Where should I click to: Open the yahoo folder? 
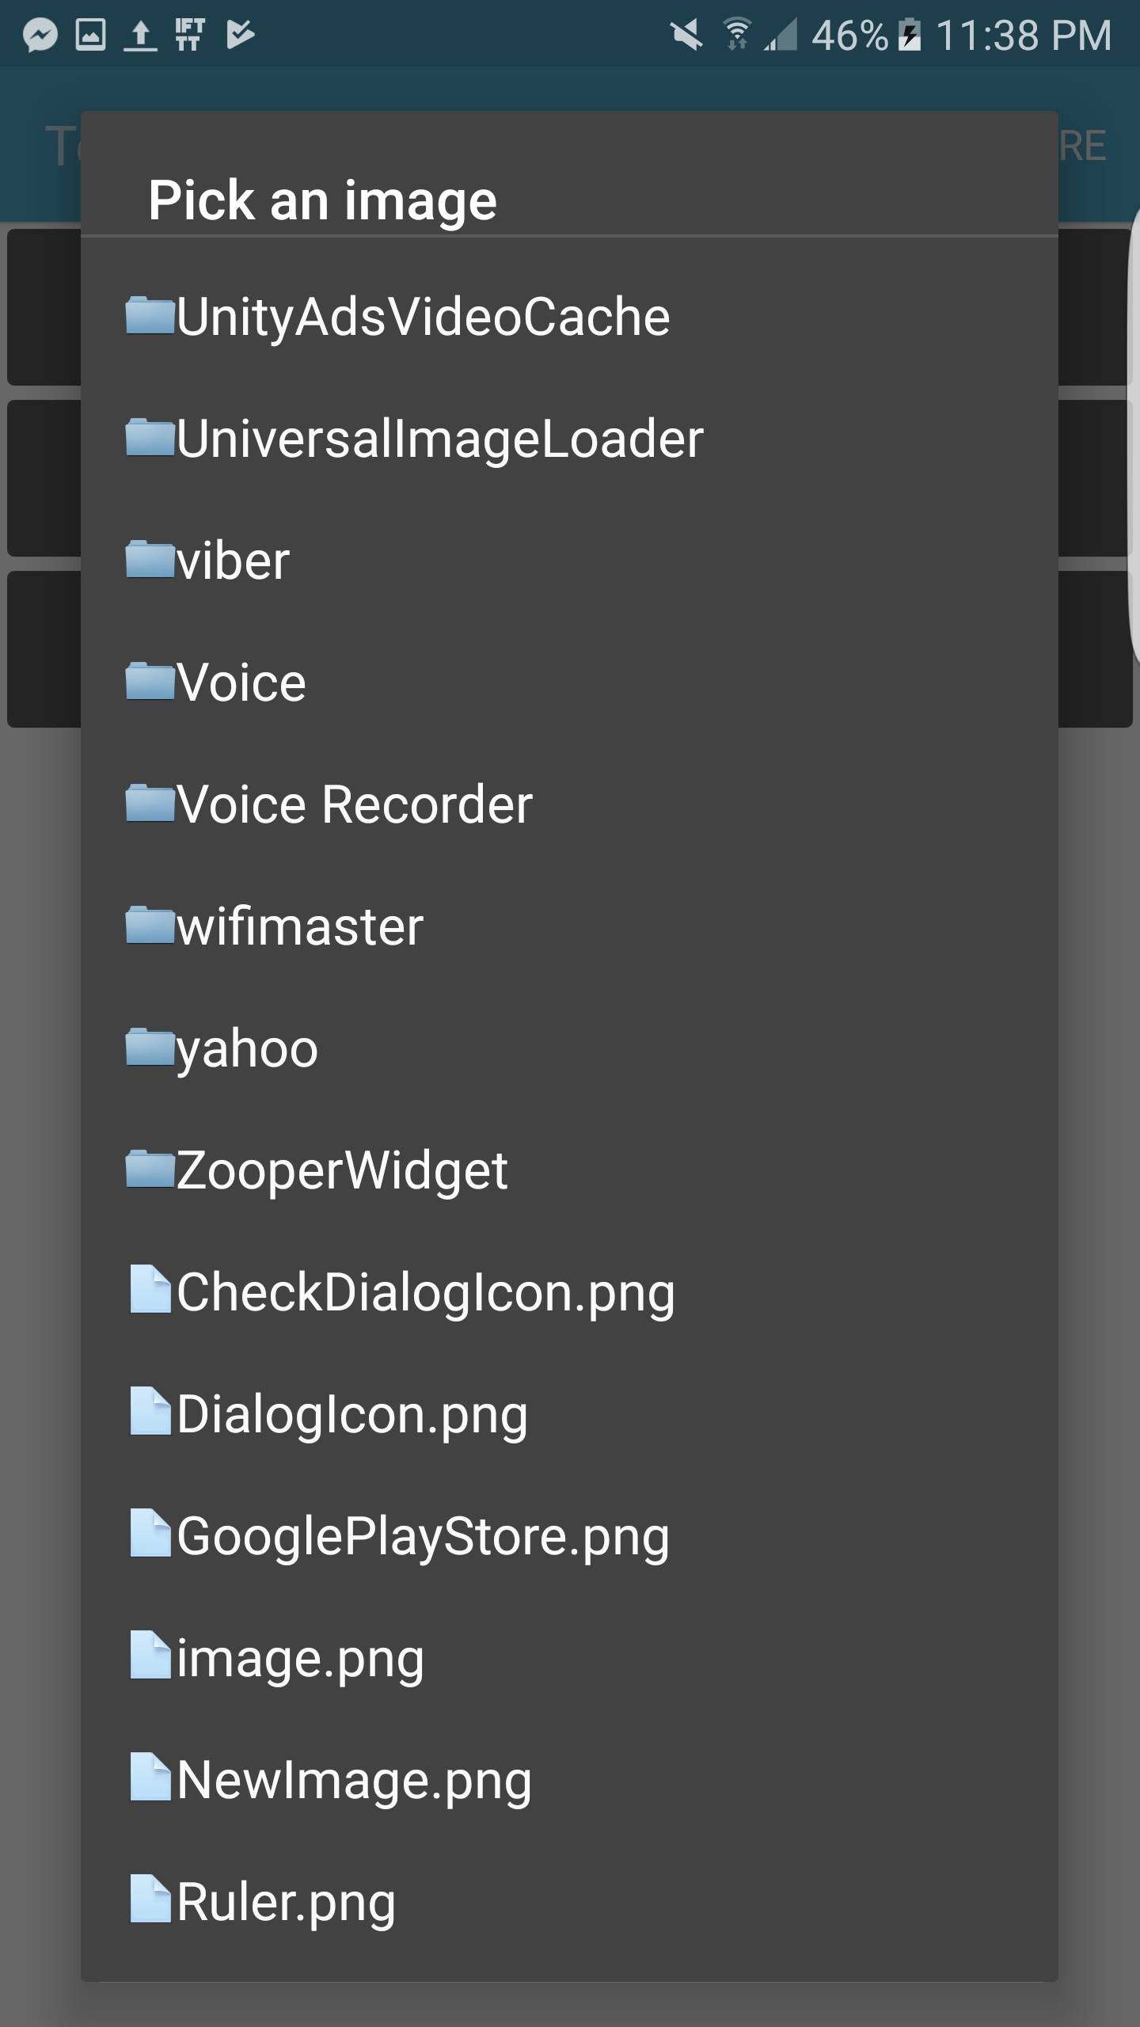coord(569,1048)
